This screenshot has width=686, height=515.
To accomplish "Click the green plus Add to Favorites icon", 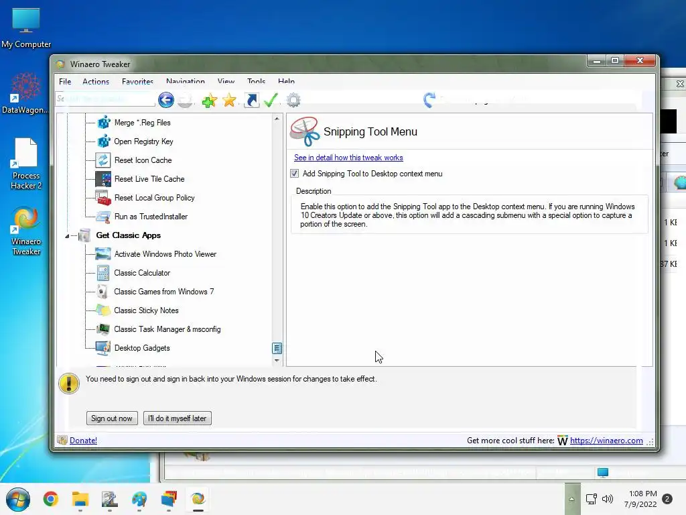I will pos(210,101).
